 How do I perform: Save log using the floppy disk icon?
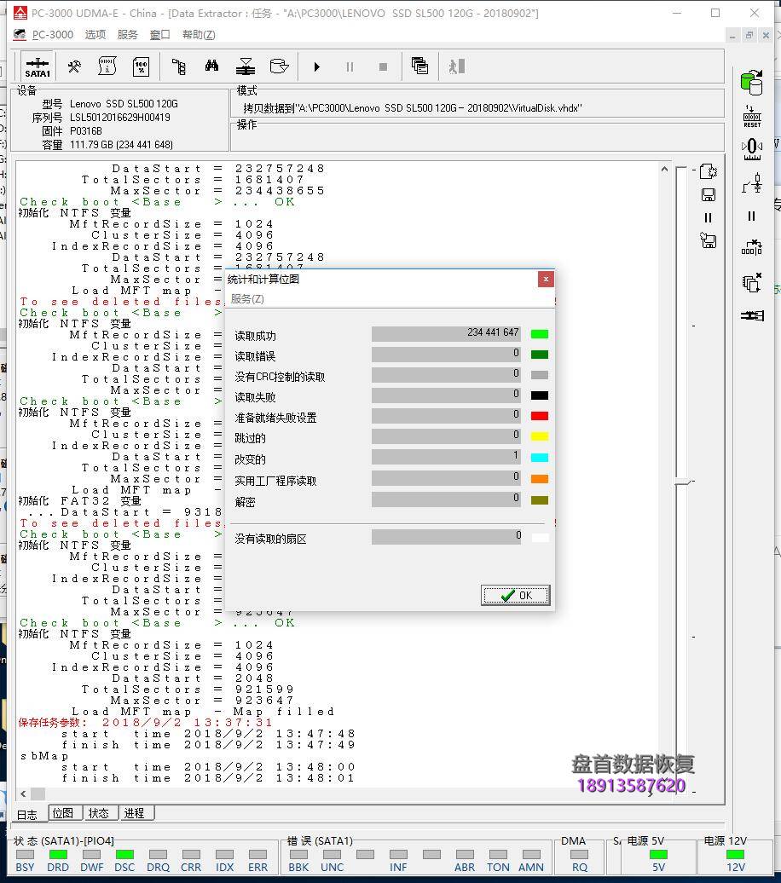click(708, 194)
